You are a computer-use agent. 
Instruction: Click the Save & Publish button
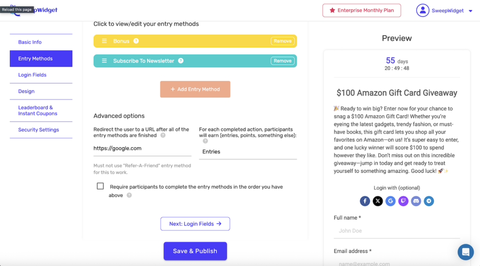(x=195, y=251)
